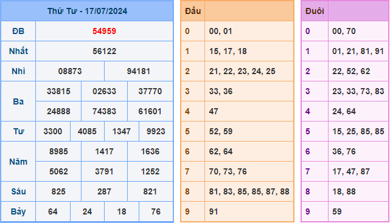Select "15, 17, 18" in the Đầu table
The height and width of the screenshot is (223, 390).
point(228,51)
